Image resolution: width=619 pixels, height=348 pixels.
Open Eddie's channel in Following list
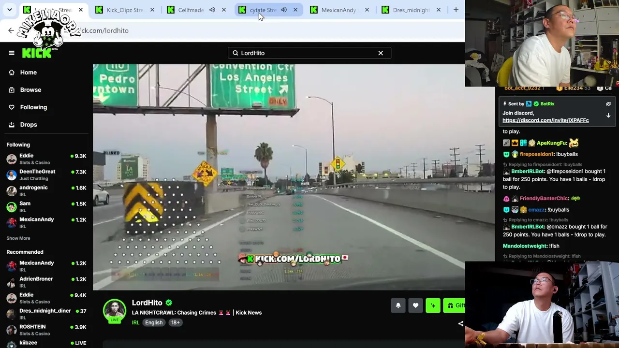coord(46,159)
